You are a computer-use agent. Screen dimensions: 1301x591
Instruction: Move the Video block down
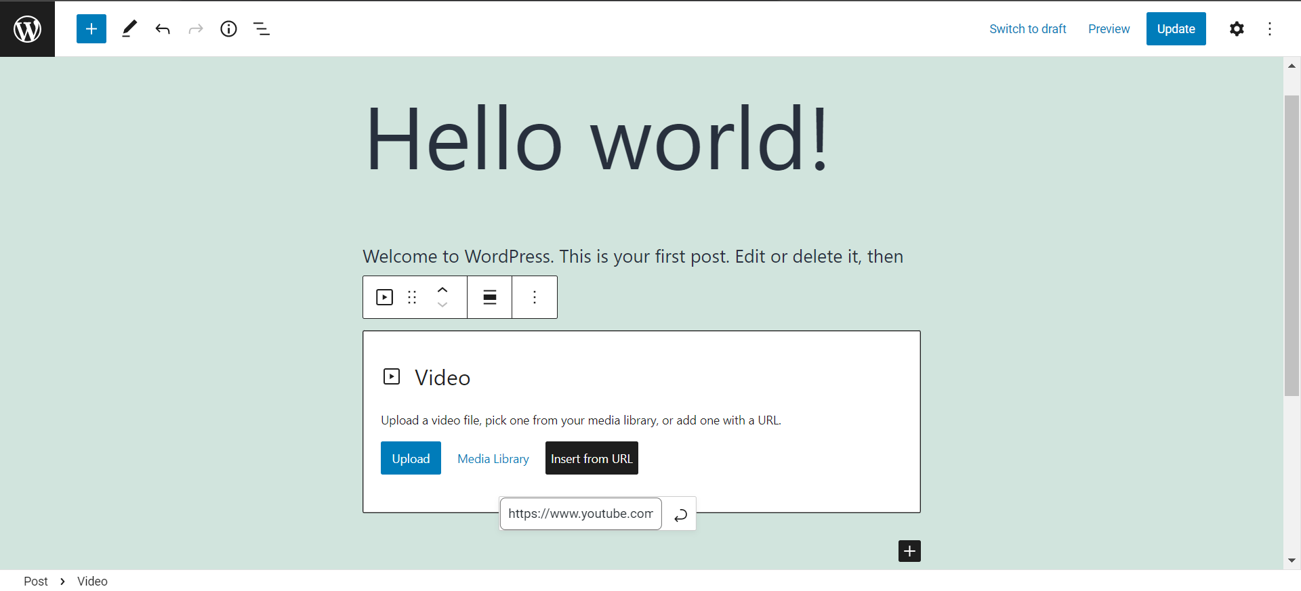tap(442, 305)
